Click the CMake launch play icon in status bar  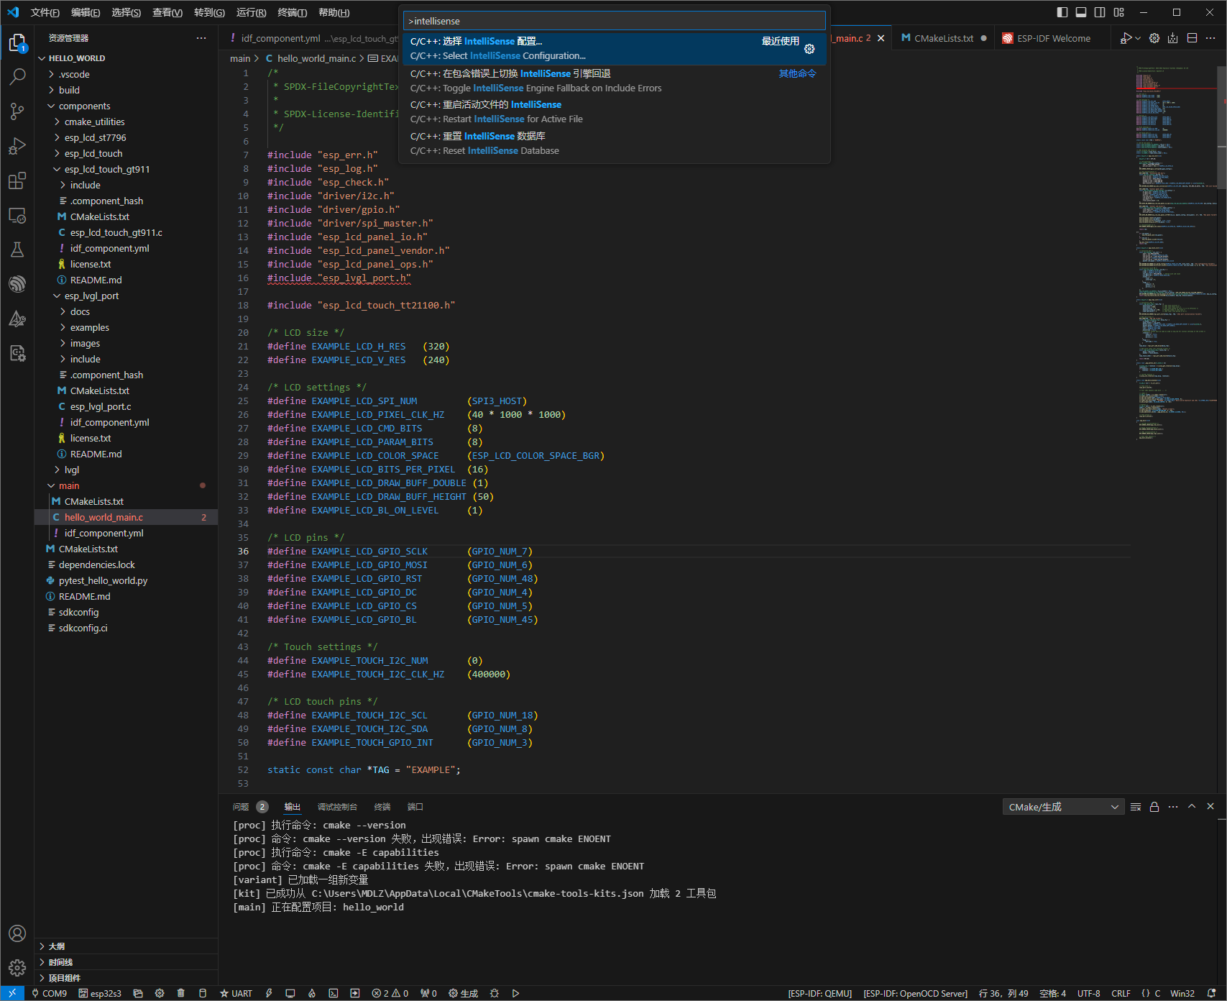pyautogui.click(x=515, y=993)
